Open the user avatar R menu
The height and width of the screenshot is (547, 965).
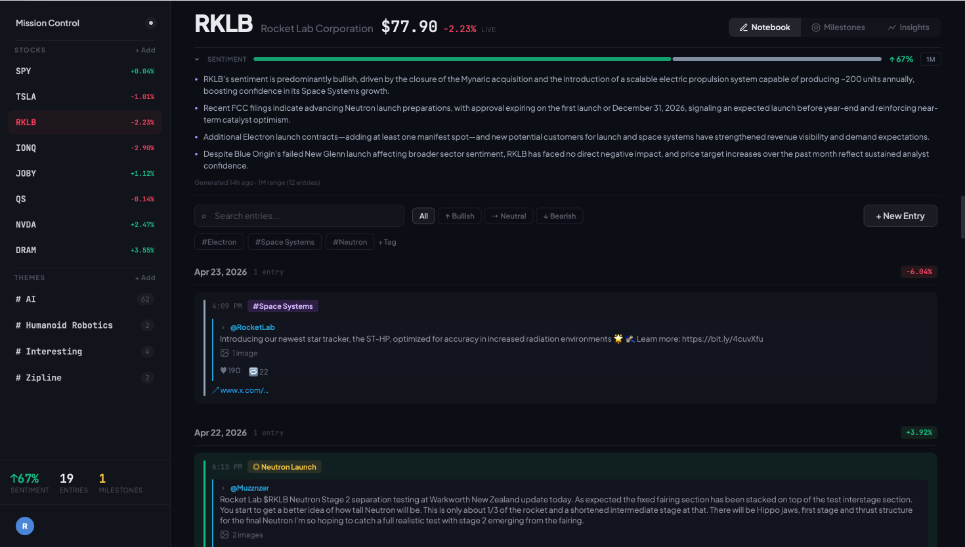[25, 526]
